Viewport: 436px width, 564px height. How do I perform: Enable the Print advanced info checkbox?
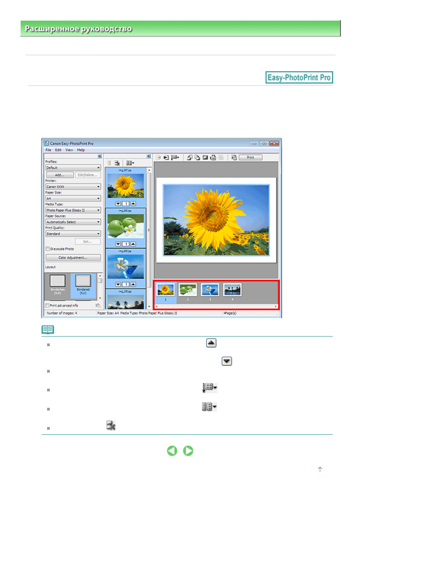(48, 306)
